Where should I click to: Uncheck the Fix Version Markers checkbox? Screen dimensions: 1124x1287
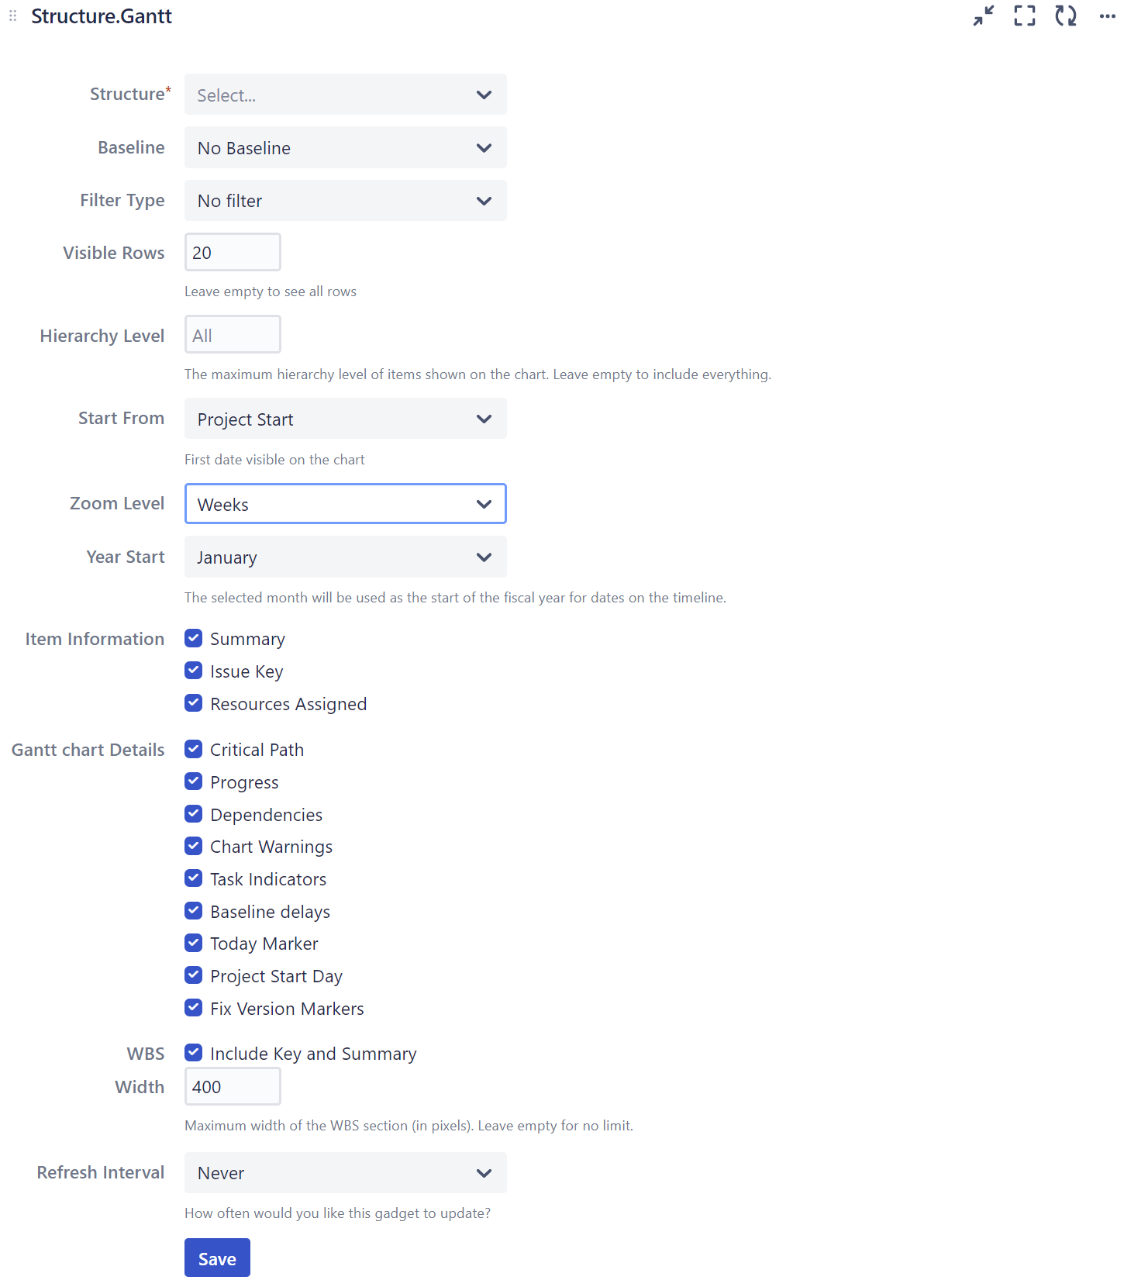click(x=194, y=1008)
